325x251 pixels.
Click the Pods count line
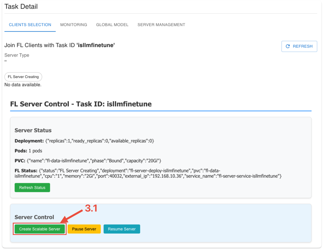point(28,151)
